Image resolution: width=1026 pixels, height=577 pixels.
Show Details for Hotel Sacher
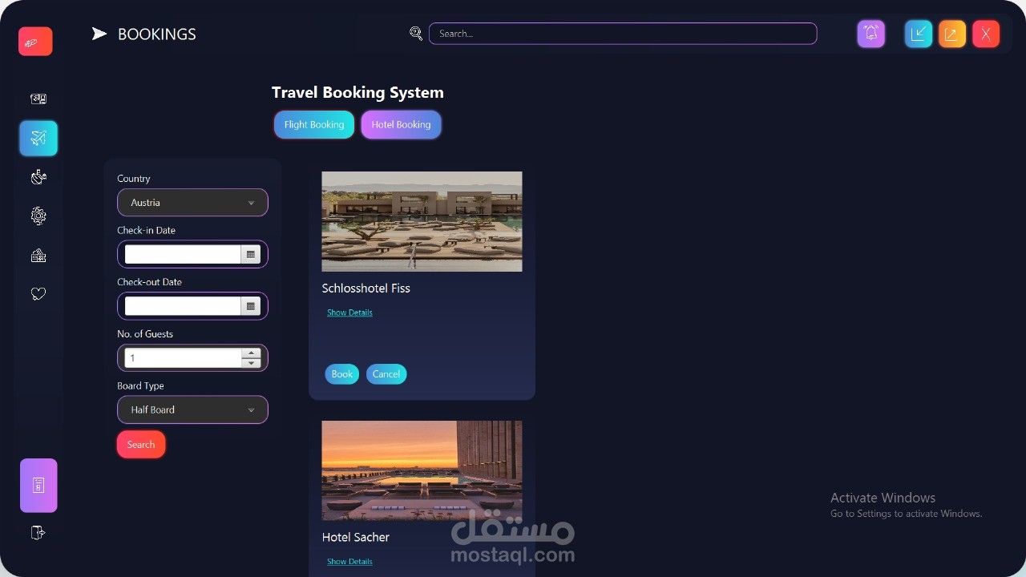(x=349, y=562)
